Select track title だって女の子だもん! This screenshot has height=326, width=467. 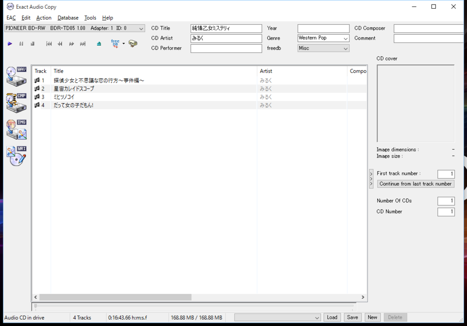pyautogui.click(x=73, y=105)
